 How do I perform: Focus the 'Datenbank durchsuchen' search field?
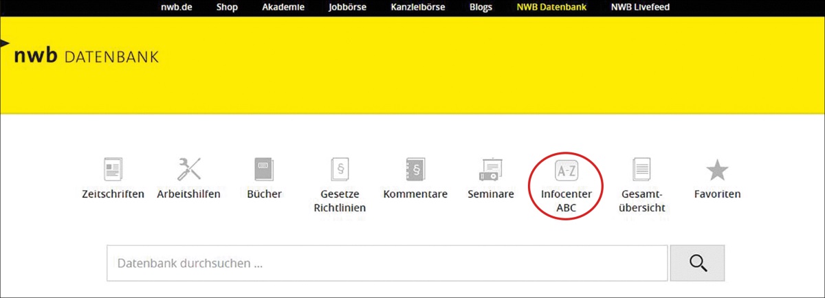tap(386, 263)
